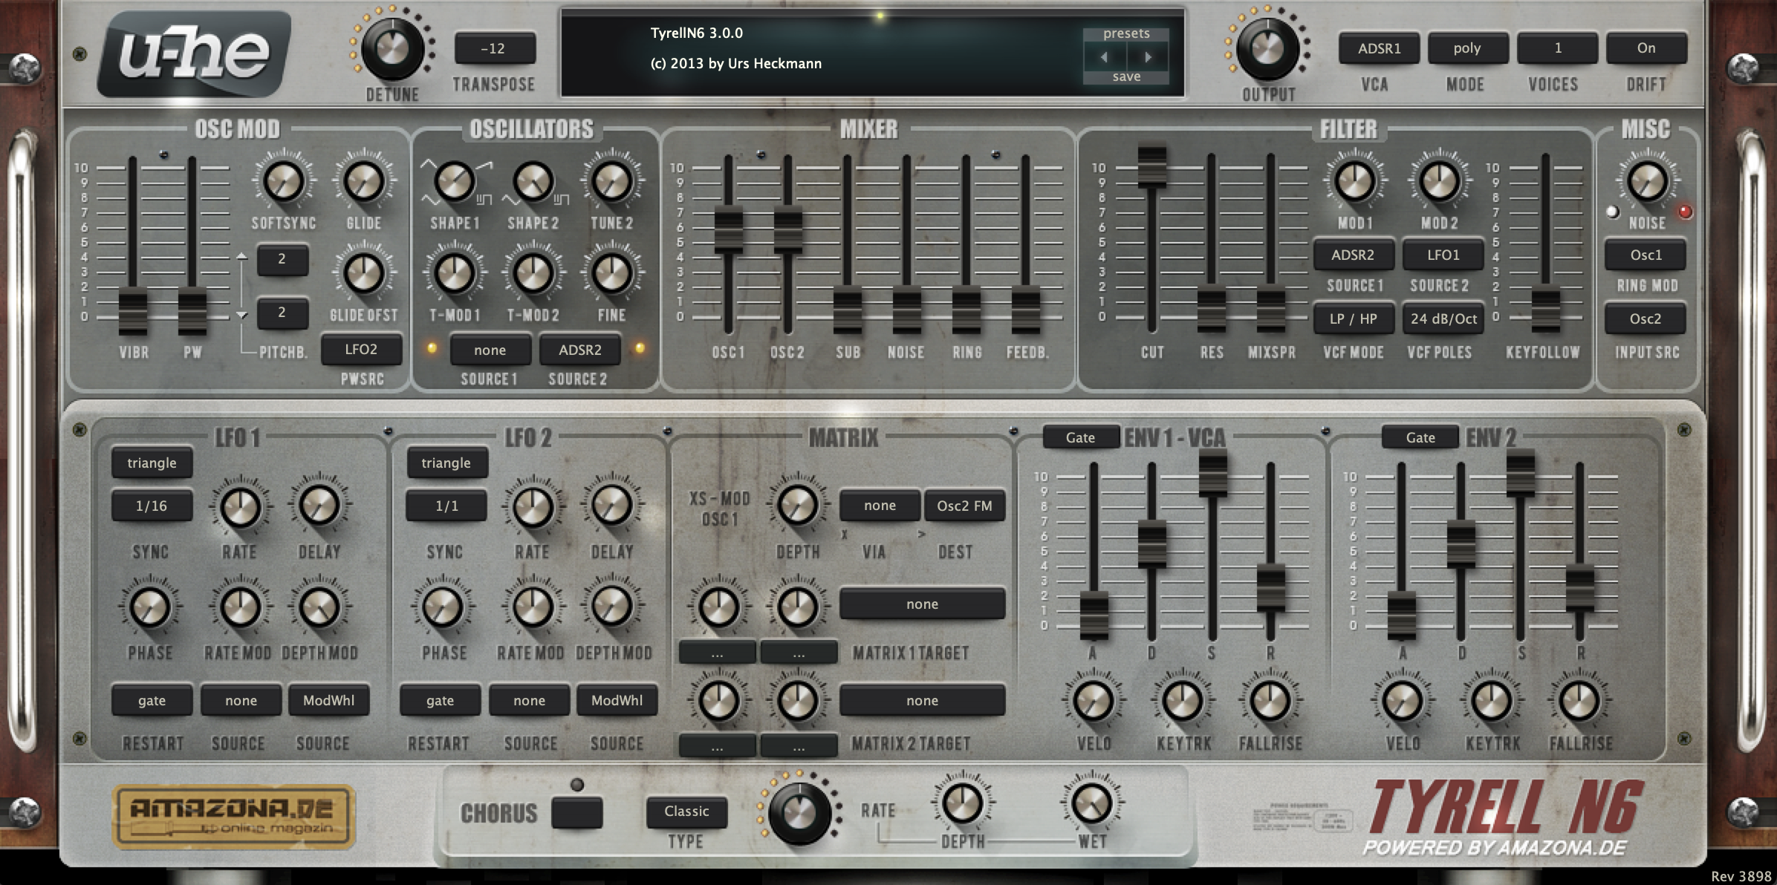Click the XS-Mod Depth knob

coord(797,506)
